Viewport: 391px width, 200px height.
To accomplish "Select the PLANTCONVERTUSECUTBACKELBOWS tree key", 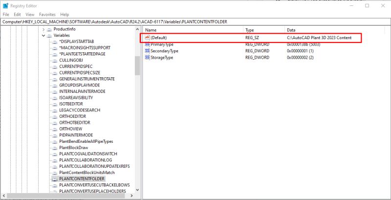I will (x=94, y=185).
